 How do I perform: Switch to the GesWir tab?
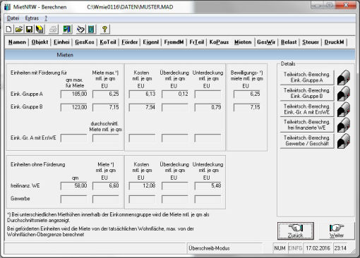(266, 42)
